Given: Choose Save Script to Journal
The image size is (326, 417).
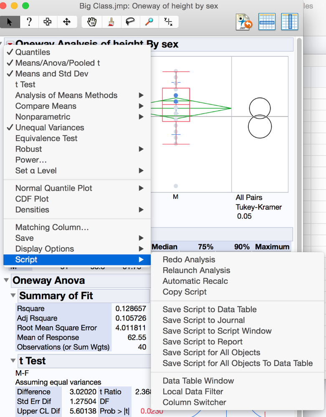Looking at the screenshot, I should [238, 320].
